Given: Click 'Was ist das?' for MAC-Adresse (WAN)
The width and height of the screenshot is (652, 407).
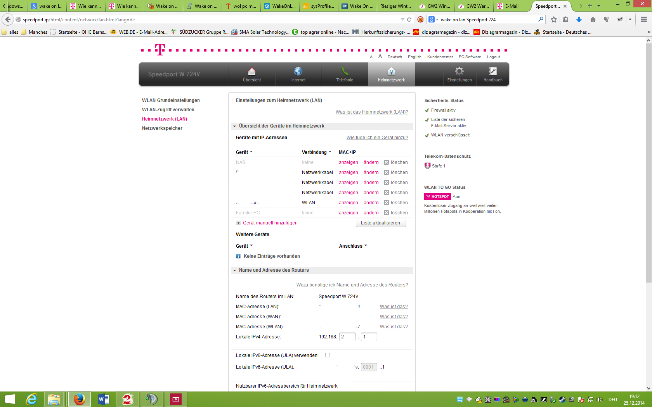Looking at the screenshot, I should click(394, 317).
